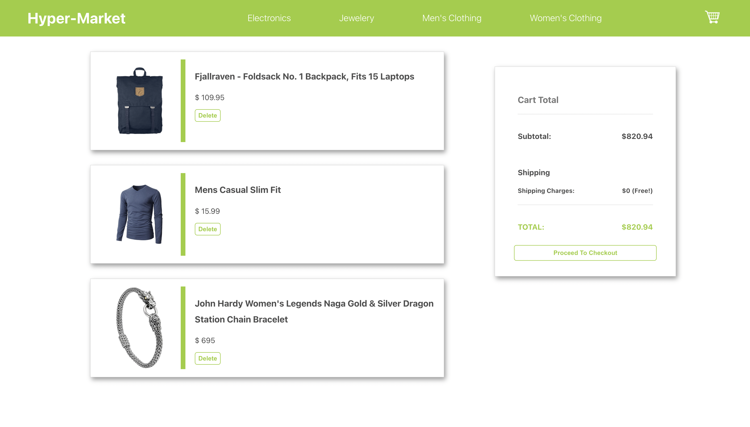The image size is (750, 427).
Task: Click the Shipping Charges label
Action: [x=546, y=190]
